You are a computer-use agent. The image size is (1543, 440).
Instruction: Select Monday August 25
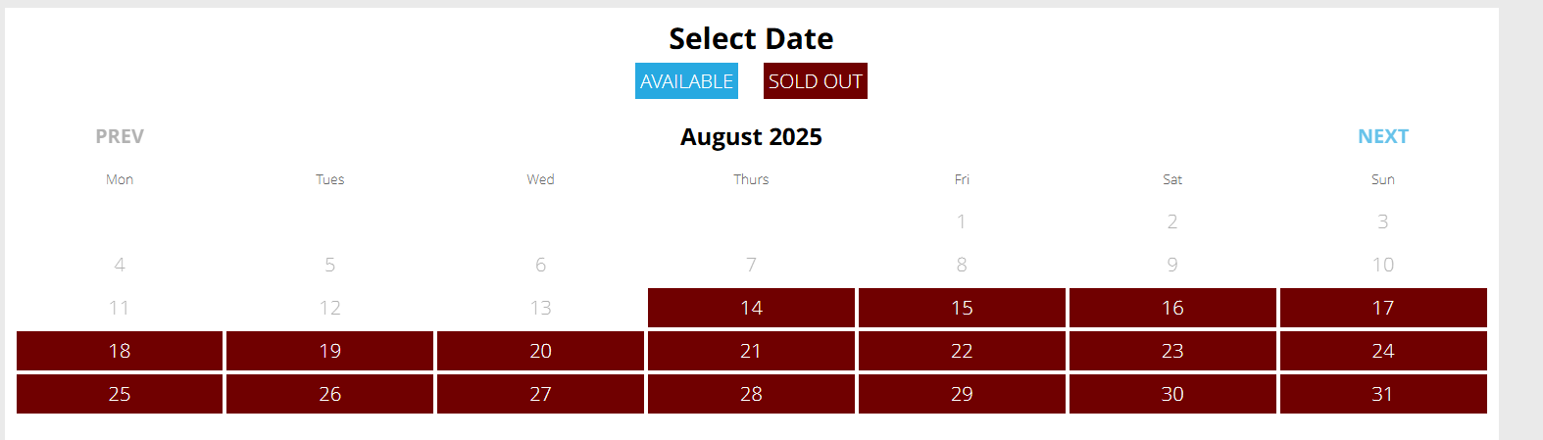coord(120,394)
